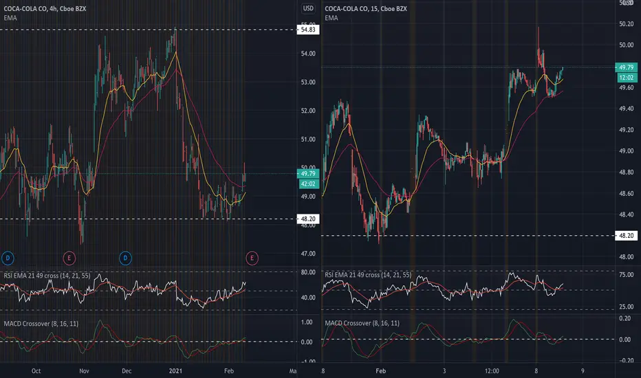Screen dimensions: 641x378
Task: Click the 54.83 horizontal line price label
Action: (308, 30)
